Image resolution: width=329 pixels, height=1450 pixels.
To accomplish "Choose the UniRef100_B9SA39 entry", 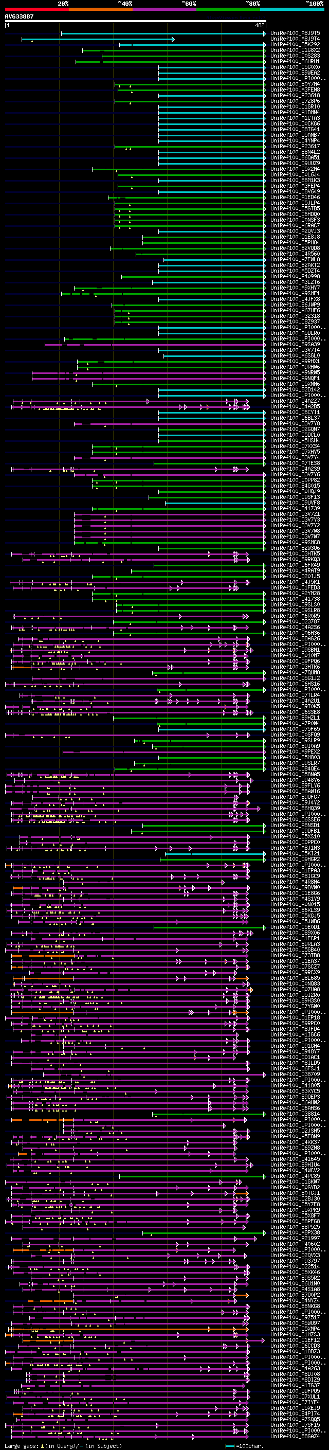I will (295, 345).
